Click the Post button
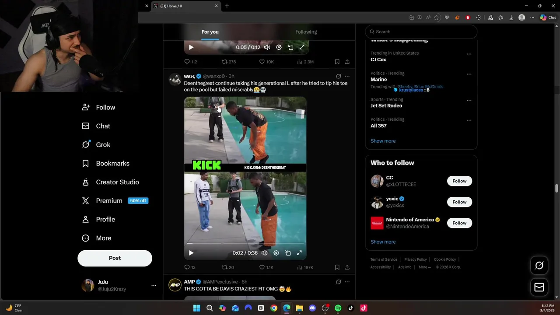Viewport: 560px width, 315px height. 115,258
